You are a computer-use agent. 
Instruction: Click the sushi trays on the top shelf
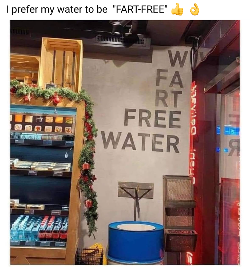(42, 124)
